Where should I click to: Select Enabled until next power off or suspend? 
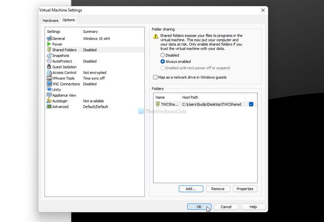tap(162, 68)
